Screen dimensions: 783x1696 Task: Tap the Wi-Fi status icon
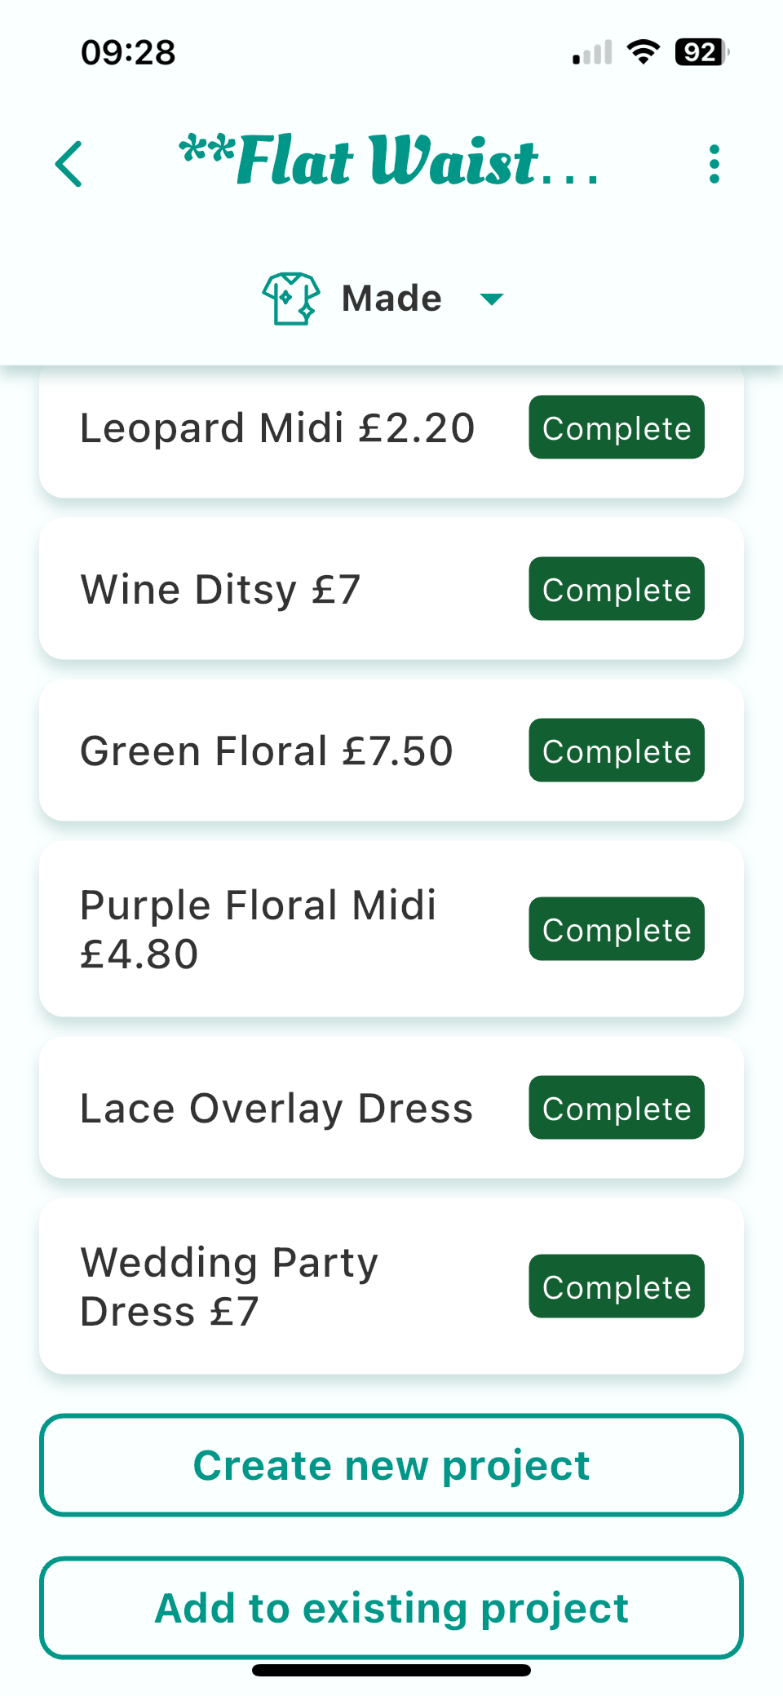click(644, 52)
